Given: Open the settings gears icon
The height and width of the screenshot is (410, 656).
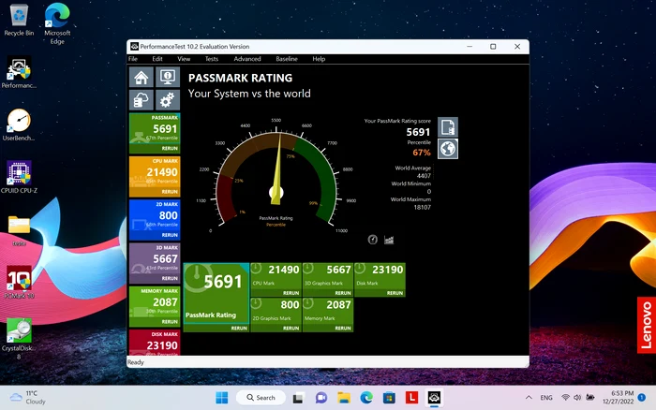Looking at the screenshot, I should [168, 100].
